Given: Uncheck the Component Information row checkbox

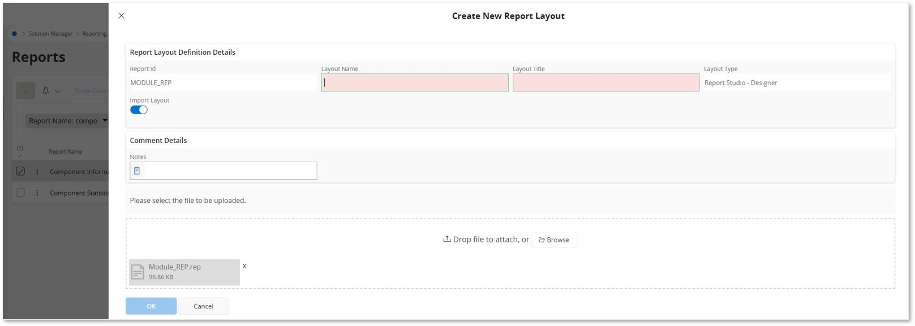Looking at the screenshot, I should [x=20, y=171].
